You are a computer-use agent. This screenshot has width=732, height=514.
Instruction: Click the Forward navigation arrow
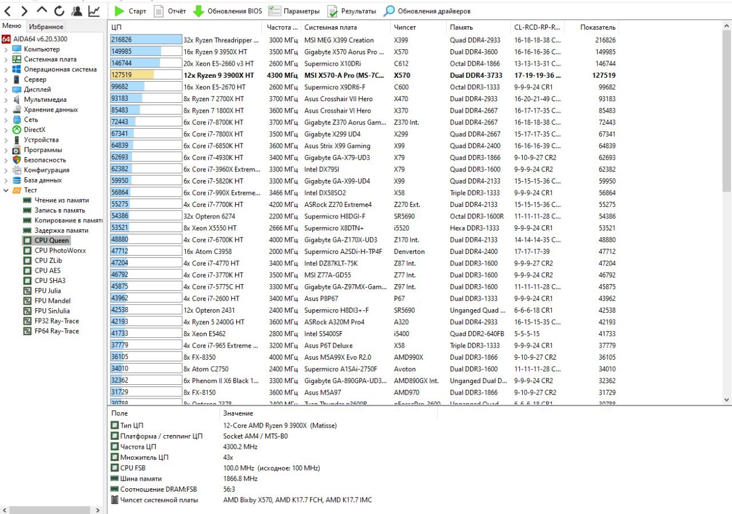pos(25,11)
